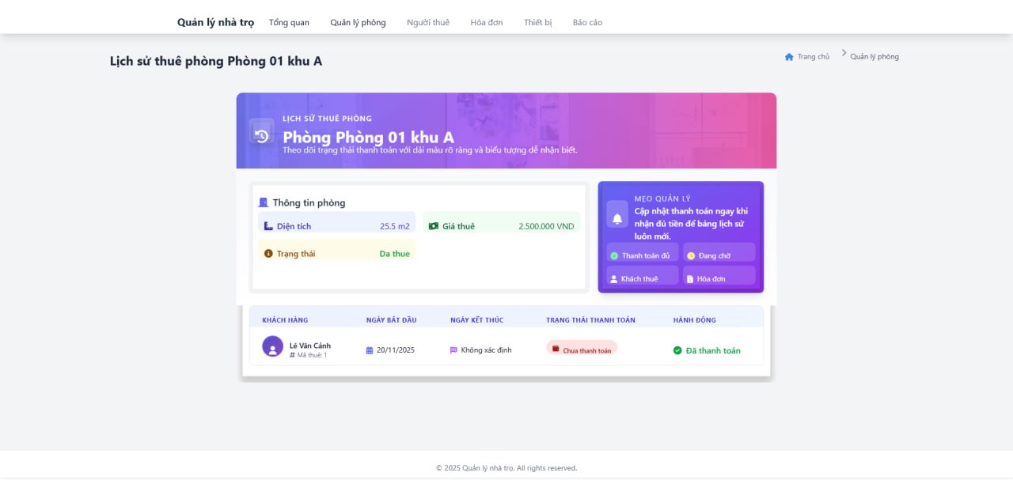This screenshot has width=1013, height=480.
Task: Click the purple flag icon beside Không xác định
Action: [453, 349]
